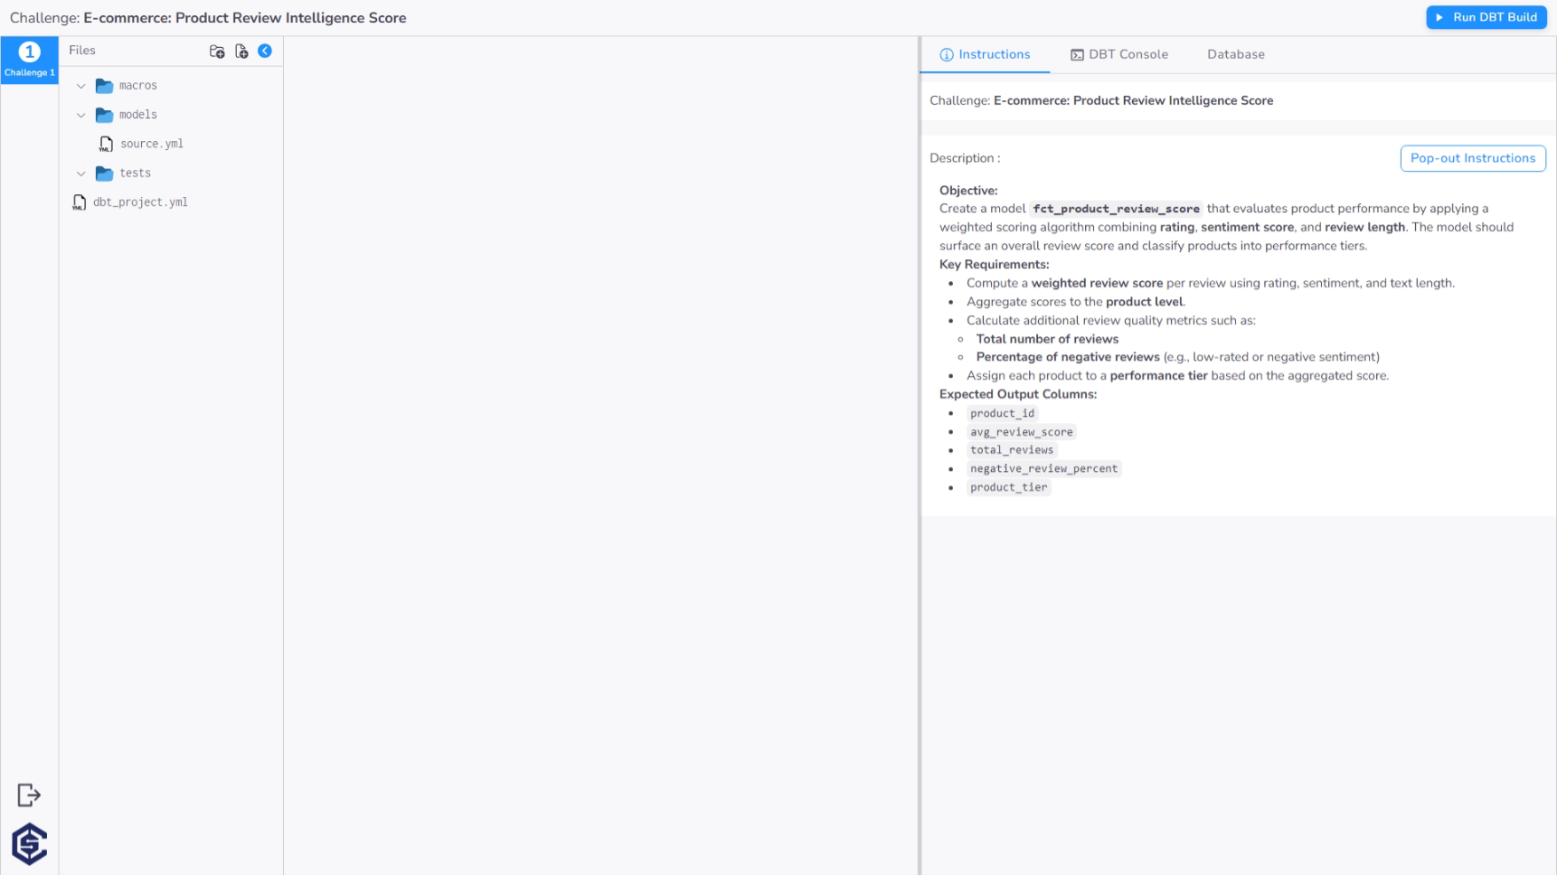Screen dimensions: 1557x875
Task: Click the new folder icon in Files
Action: click(x=217, y=52)
